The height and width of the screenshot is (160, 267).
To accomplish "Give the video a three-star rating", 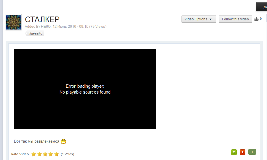I will [x=45, y=154].
